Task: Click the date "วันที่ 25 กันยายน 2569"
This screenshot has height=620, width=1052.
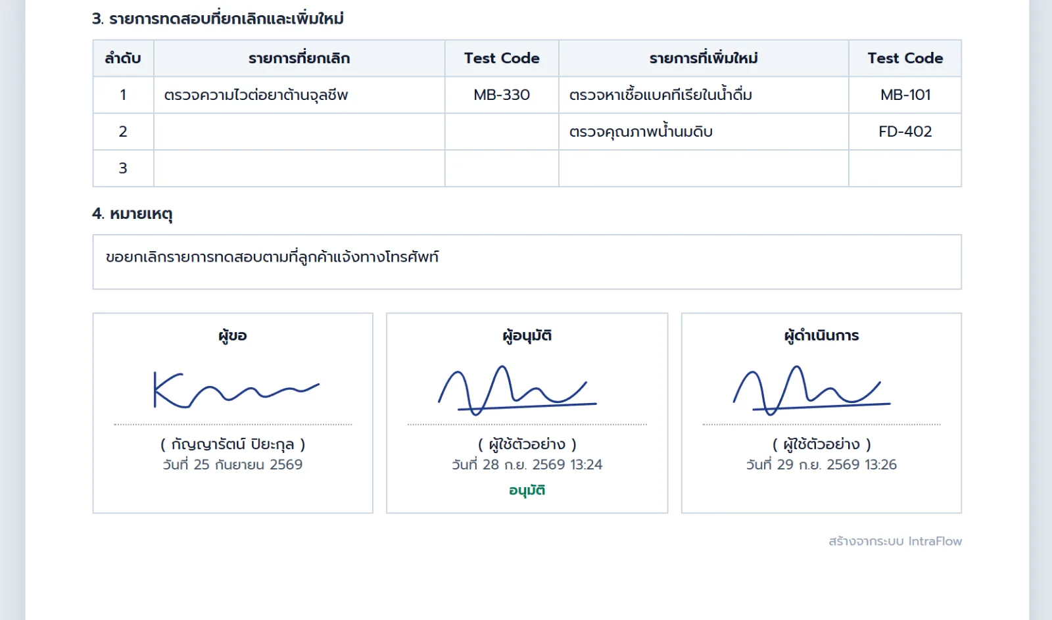Action: [x=233, y=465]
